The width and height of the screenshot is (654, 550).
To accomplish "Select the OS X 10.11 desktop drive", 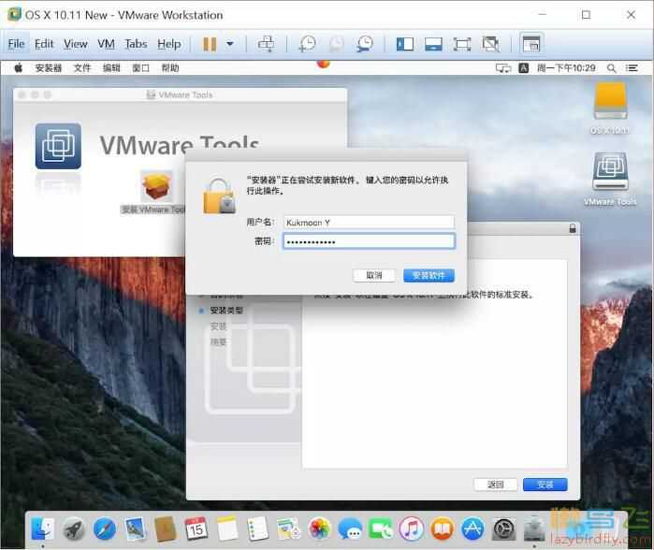I will 610,108.
